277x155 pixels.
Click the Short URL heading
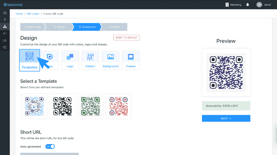tap(31, 132)
